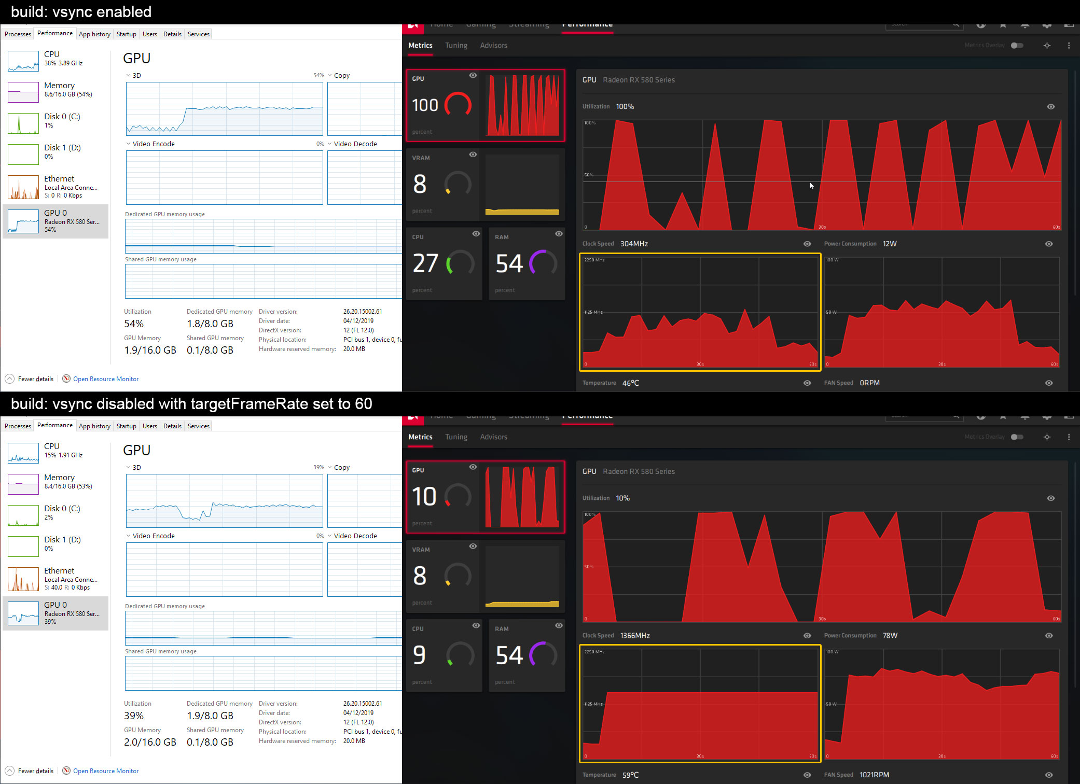The image size is (1080, 784).
Task: Toggle eye icon beside Clock Speed 304MHz
Action: 807,244
